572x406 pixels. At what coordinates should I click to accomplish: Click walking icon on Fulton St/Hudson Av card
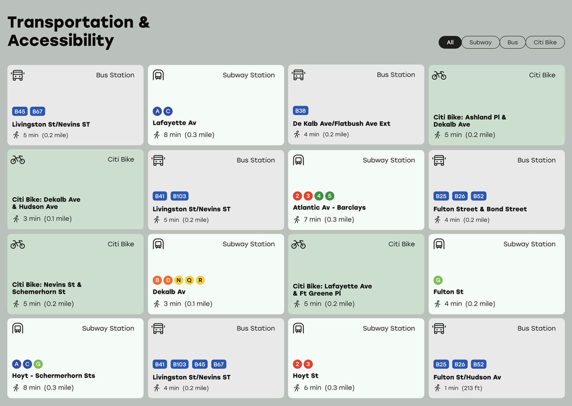tap(437, 388)
